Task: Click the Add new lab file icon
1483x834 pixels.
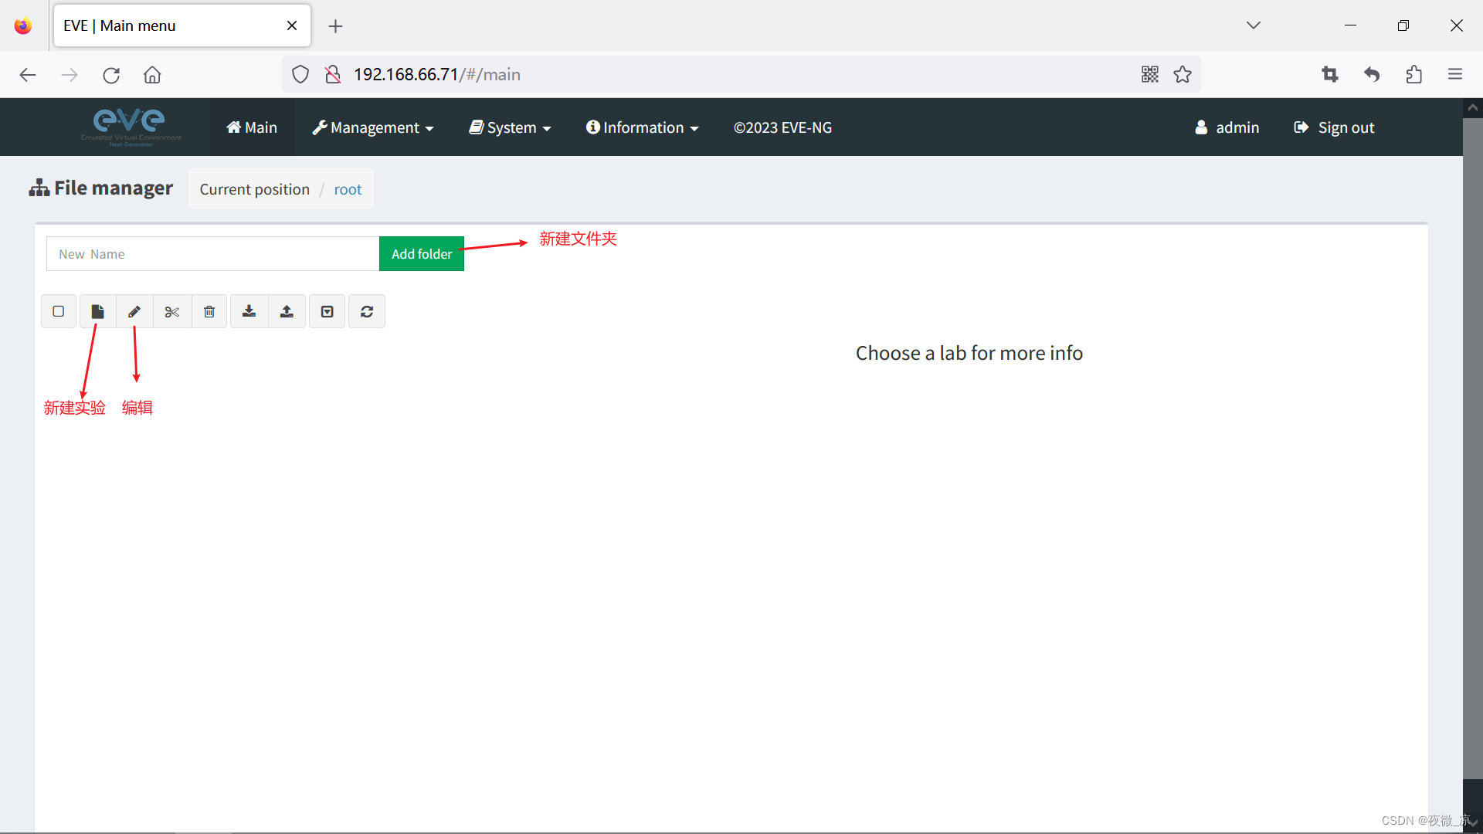Action: point(97,311)
